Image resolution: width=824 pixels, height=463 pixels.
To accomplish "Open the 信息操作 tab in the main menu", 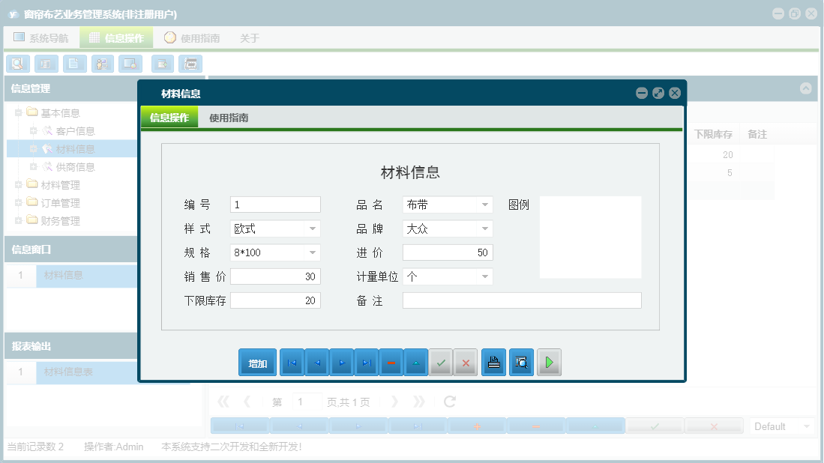I will [116, 37].
